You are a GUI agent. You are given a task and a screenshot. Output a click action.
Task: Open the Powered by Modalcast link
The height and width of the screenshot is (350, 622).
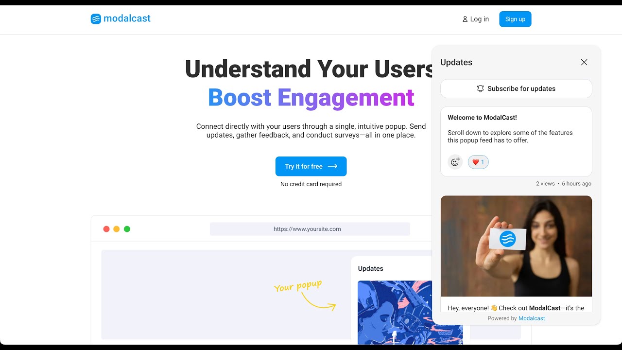click(532, 318)
